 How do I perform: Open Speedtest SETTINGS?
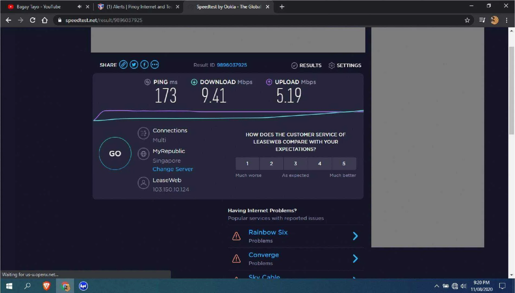pos(345,65)
